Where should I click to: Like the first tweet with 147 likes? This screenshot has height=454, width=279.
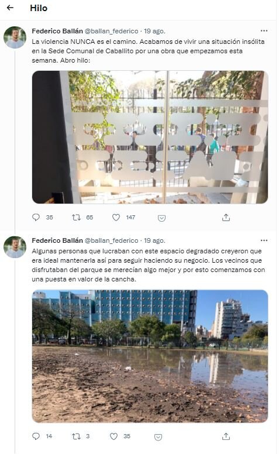tap(116, 217)
